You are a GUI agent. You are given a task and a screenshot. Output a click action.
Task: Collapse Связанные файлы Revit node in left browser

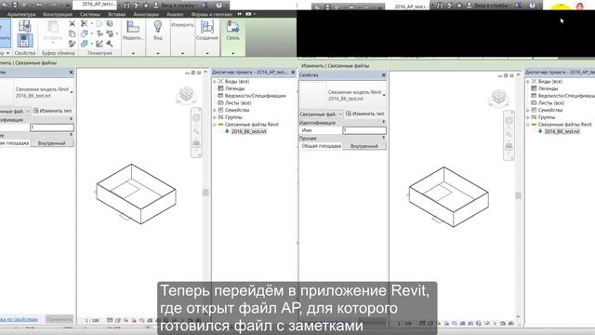pyautogui.click(x=215, y=124)
